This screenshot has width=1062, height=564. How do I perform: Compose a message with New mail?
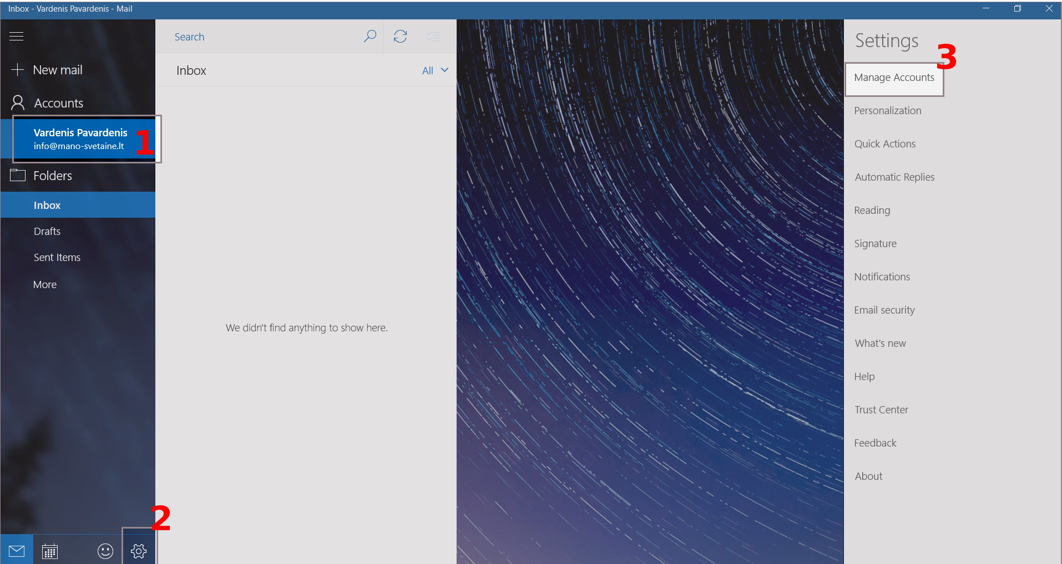[x=57, y=70]
